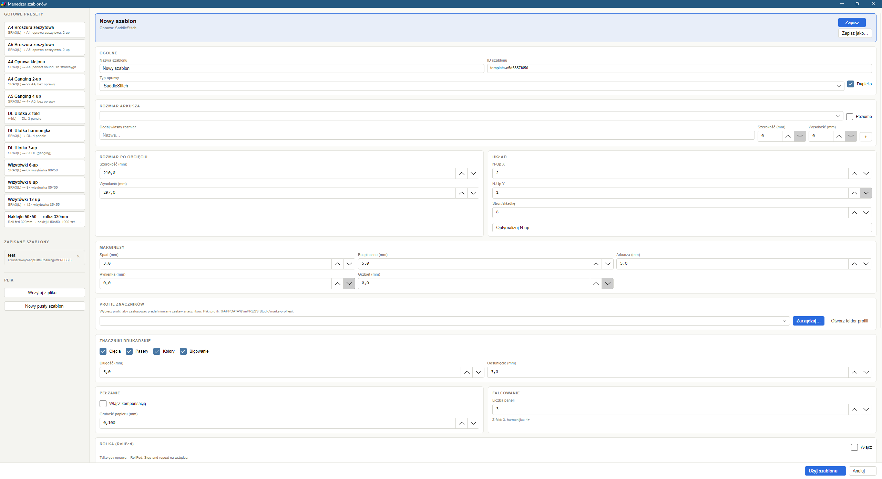Open Rozmiar arkusza sheet size dropdown
Screen dimensions: 882x479
point(471,116)
